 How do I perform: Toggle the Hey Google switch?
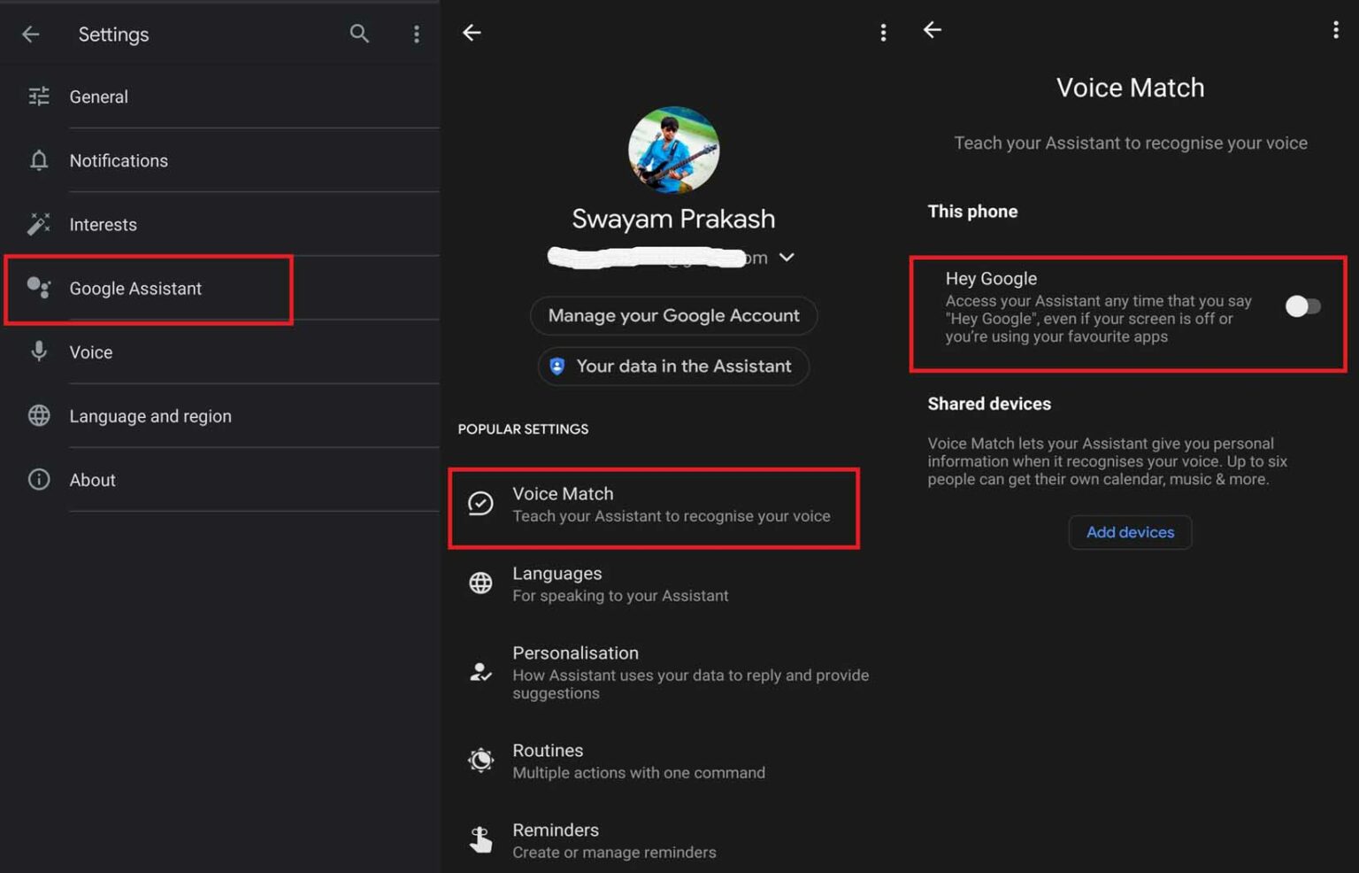coord(1302,306)
